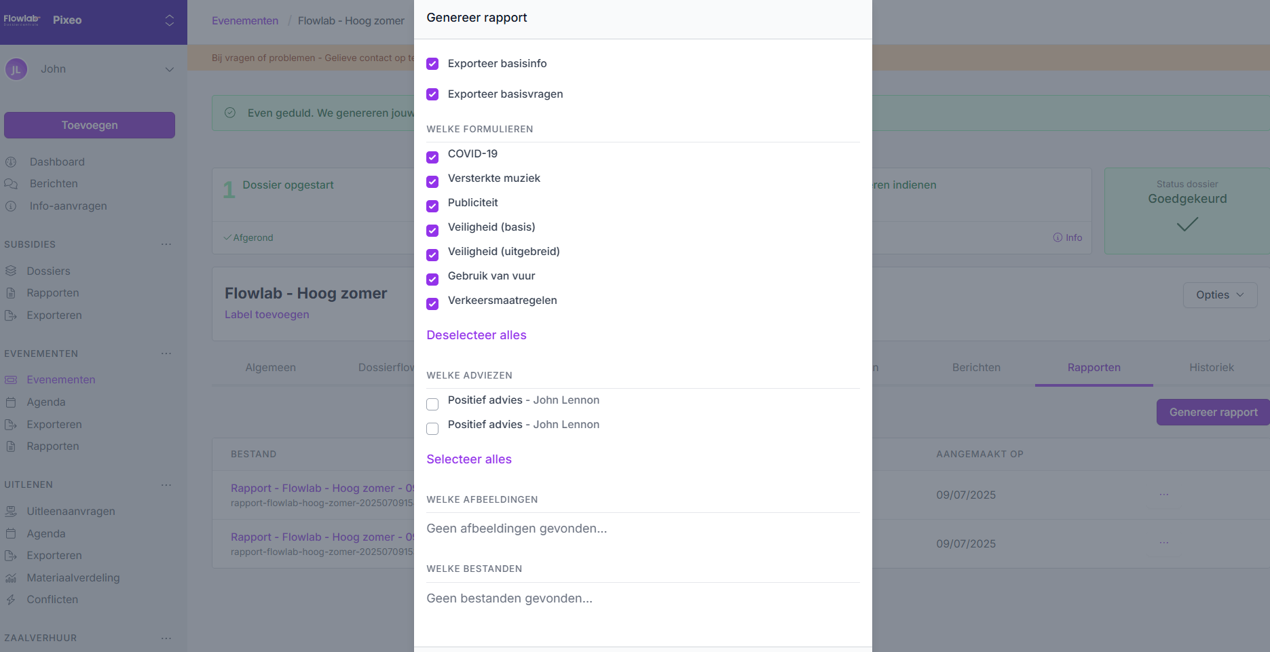1270x652 pixels.
Task: Click the Conflicten lightning icon
Action: pos(11,600)
